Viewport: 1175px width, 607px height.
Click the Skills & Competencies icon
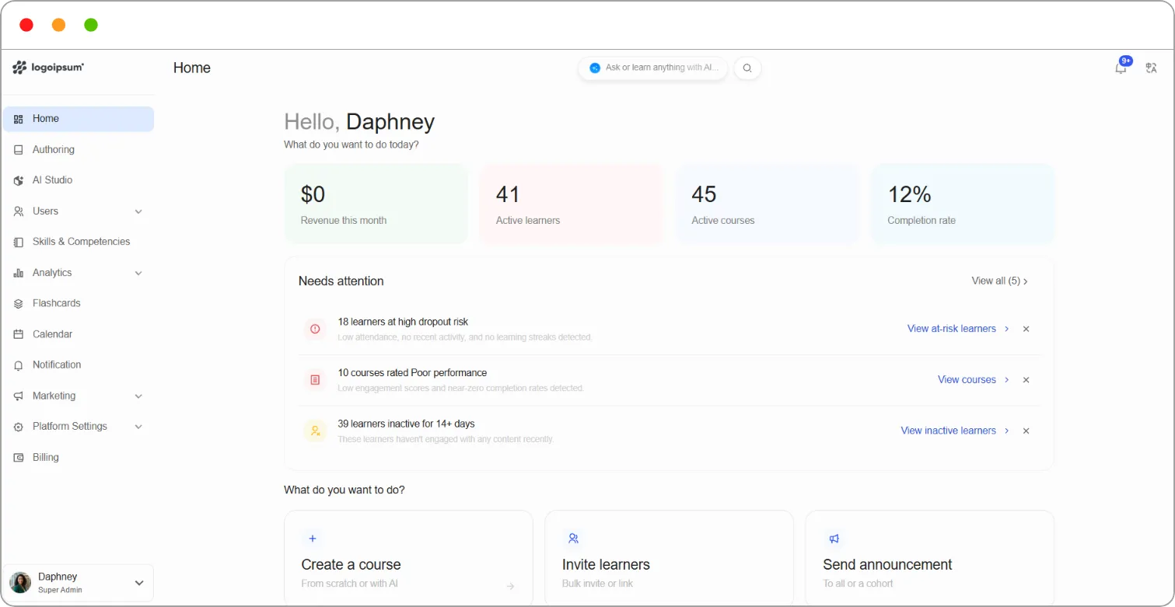19,242
